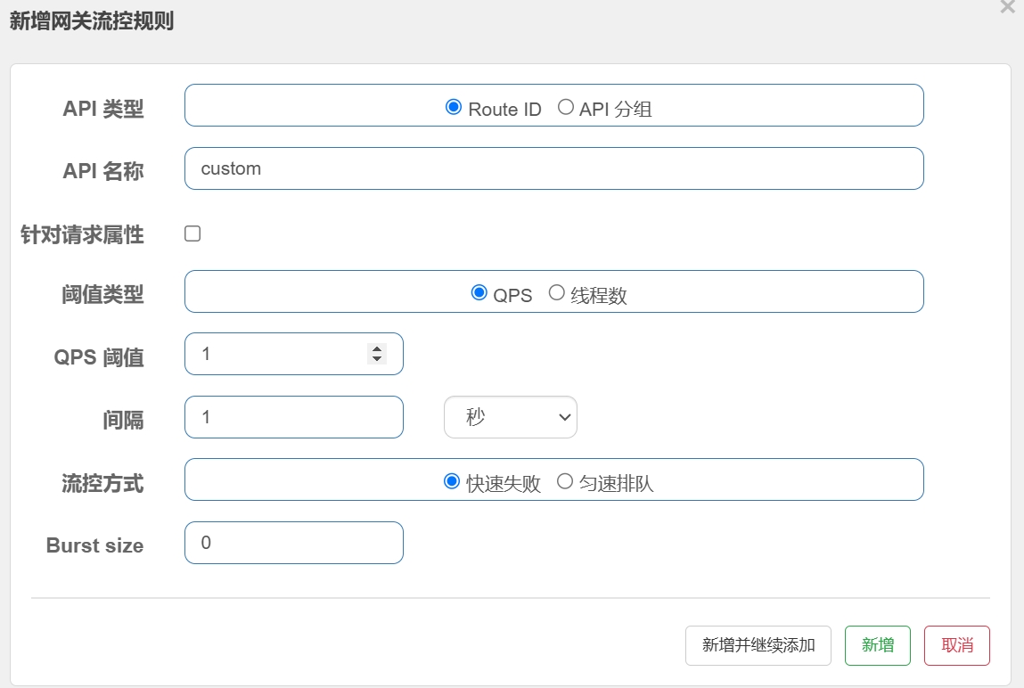Screen dimensions: 1024x688
Task: Click the Burst size input field
Action: 293,543
